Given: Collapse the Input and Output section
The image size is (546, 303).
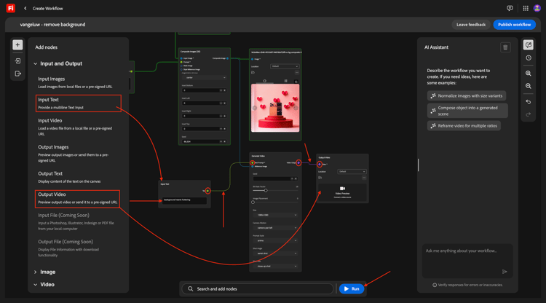Looking at the screenshot, I should 35,64.
